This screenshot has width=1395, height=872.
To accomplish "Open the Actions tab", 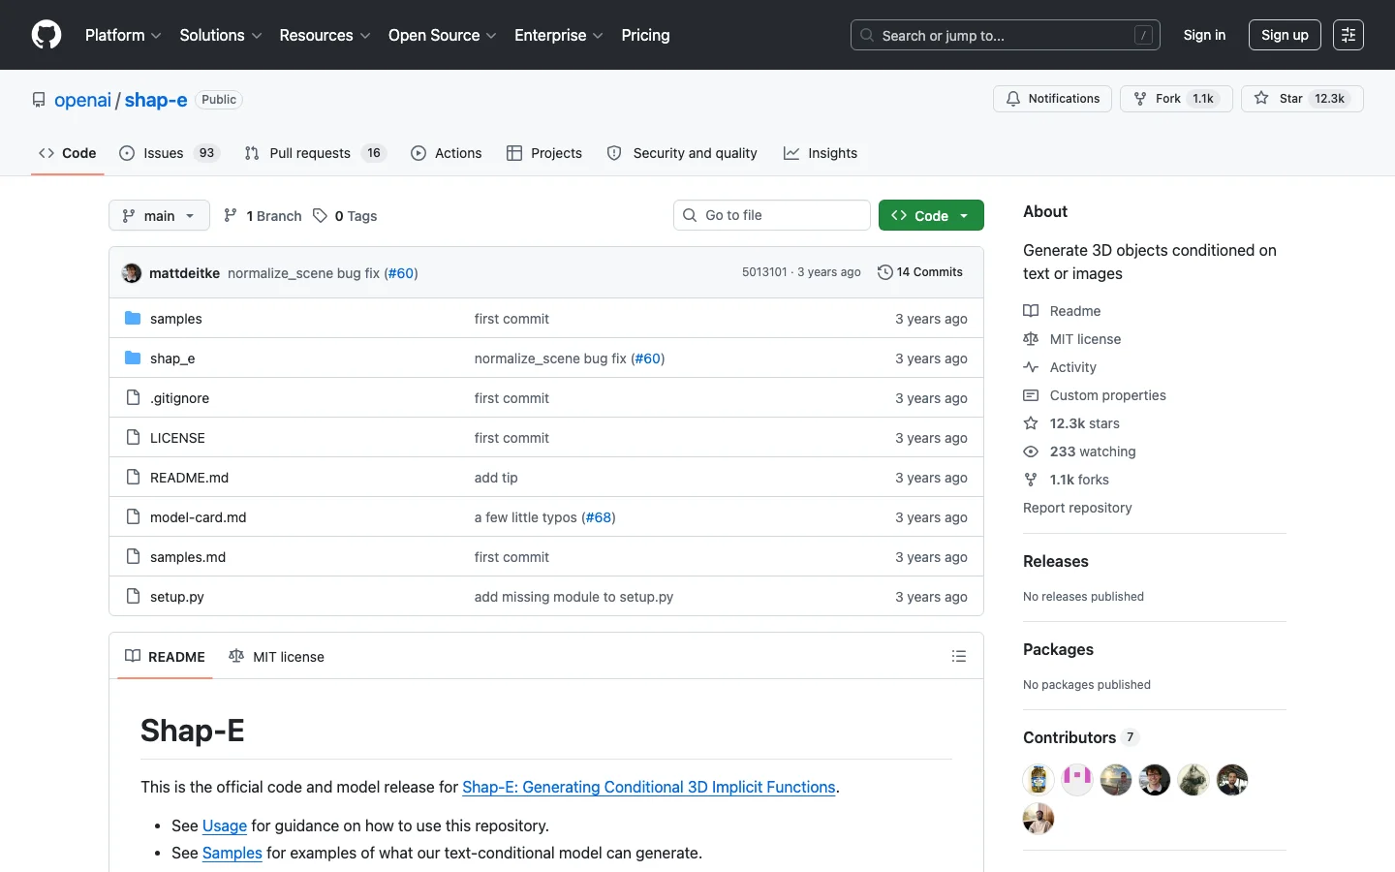I will point(446,153).
